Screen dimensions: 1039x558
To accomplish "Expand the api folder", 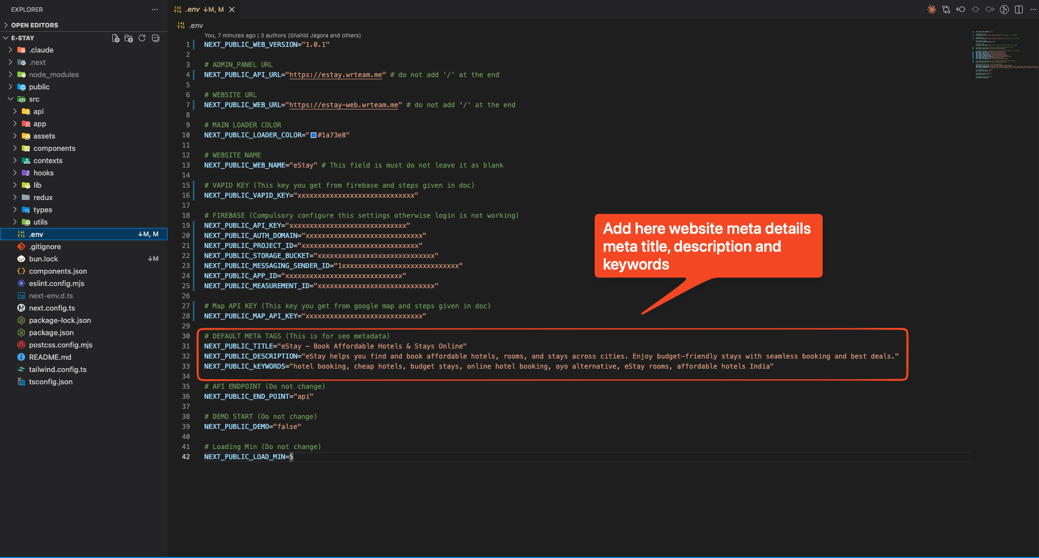I will pyautogui.click(x=84, y=112).
